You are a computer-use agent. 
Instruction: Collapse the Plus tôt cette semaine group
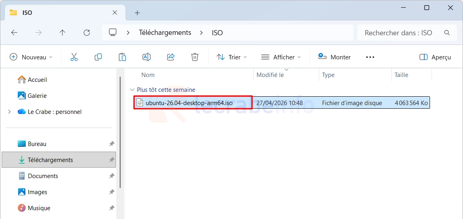point(132,90)
